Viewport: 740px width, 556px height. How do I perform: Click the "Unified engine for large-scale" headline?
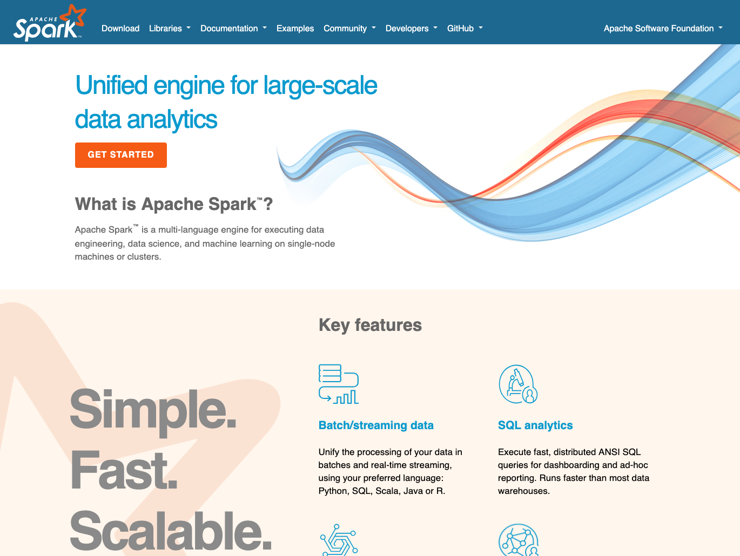(226, 86)
